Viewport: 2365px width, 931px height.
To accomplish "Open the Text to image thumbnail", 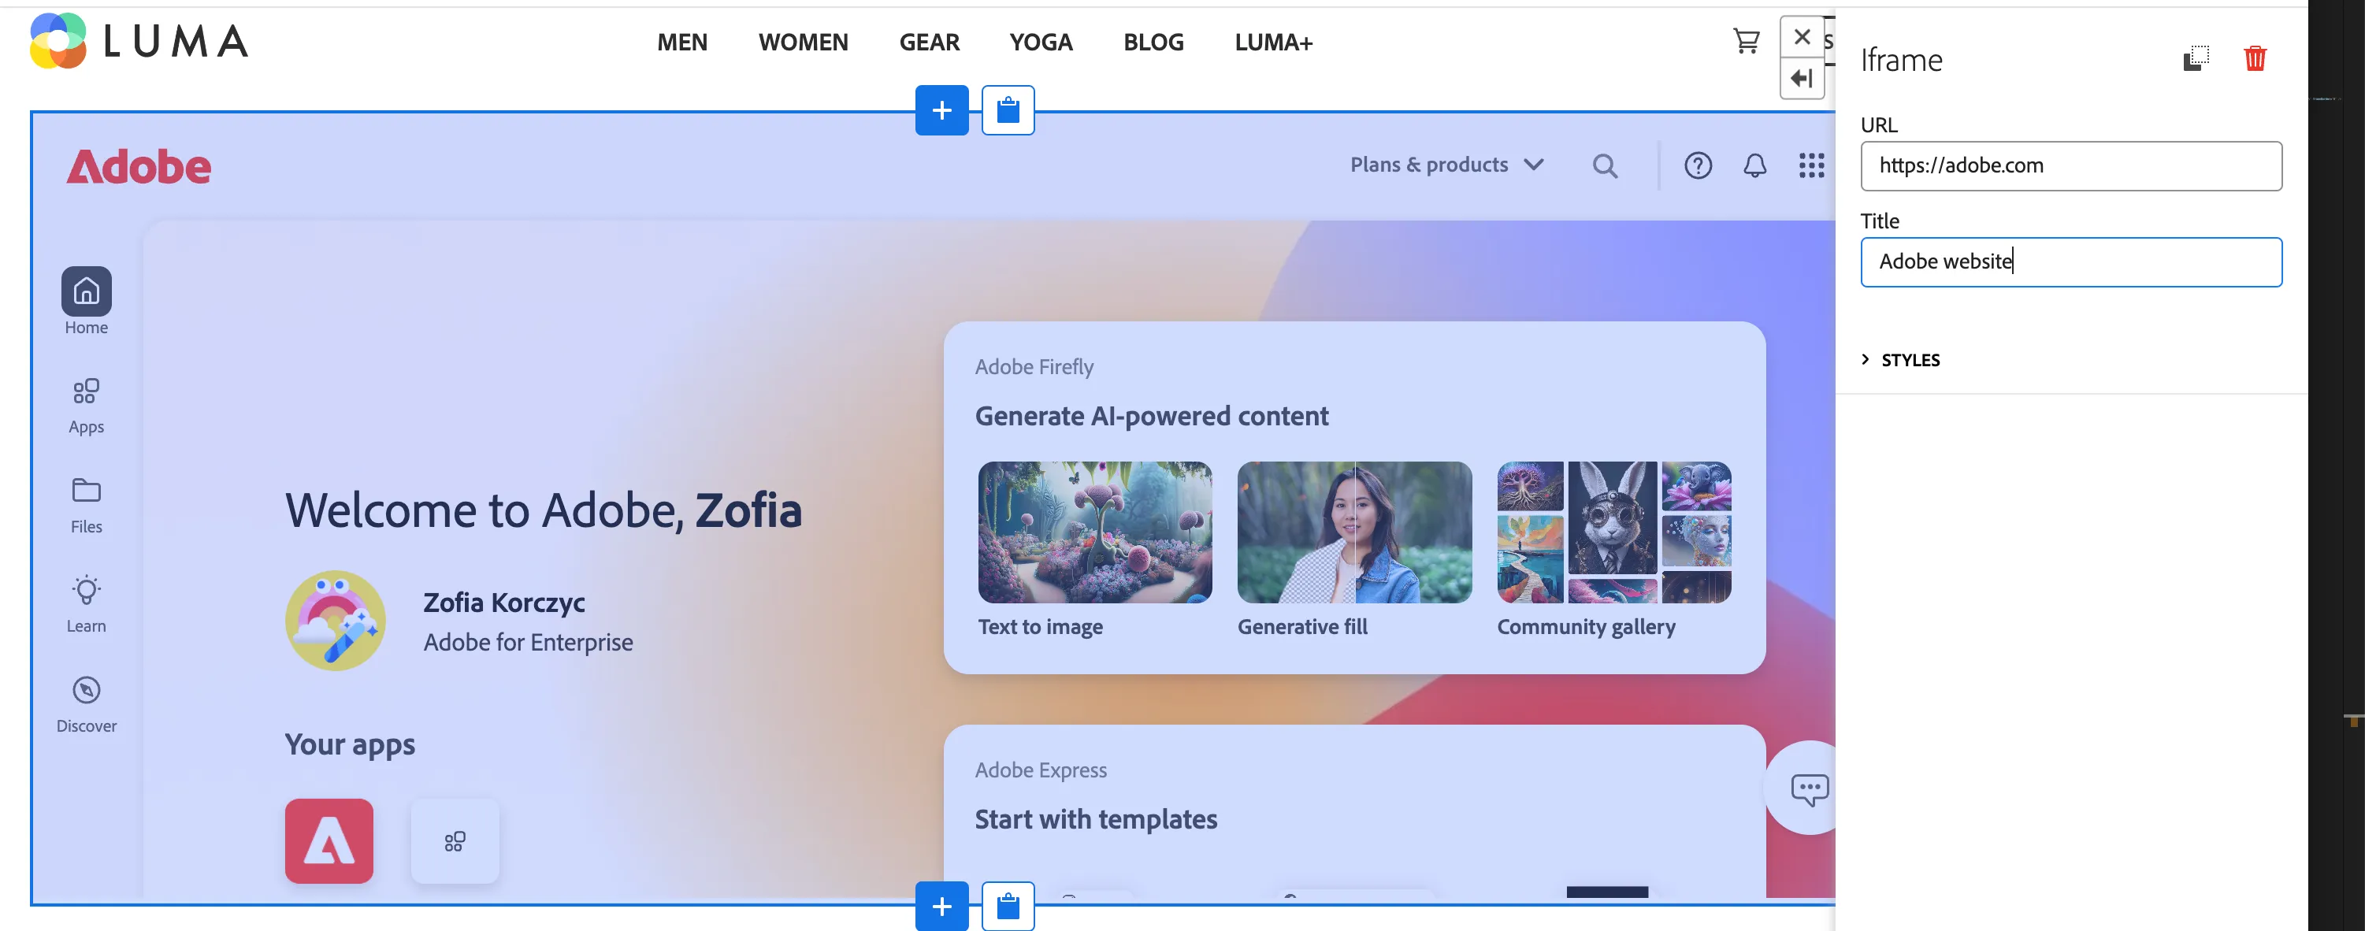I will (x=1094, y=532).
